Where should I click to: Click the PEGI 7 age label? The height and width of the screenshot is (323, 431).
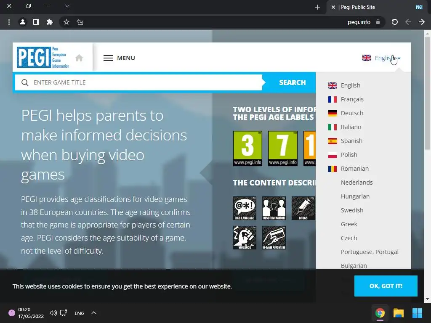point(282,148)
